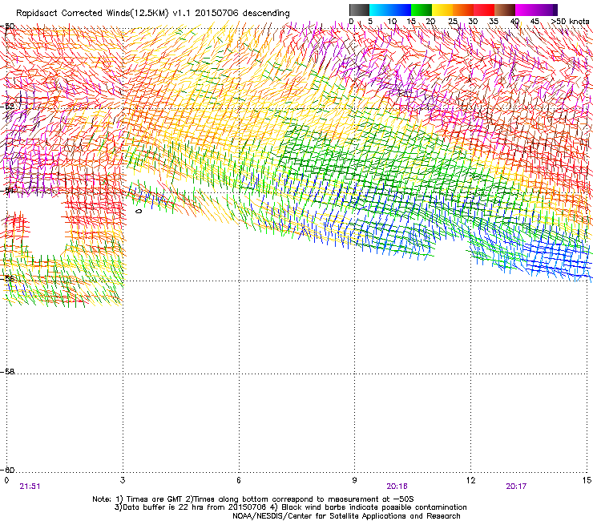This screenshot has height=521, width=593.
Task: Click the small black 'o' marker near longitude 3
Action: (x=139, y=211)
